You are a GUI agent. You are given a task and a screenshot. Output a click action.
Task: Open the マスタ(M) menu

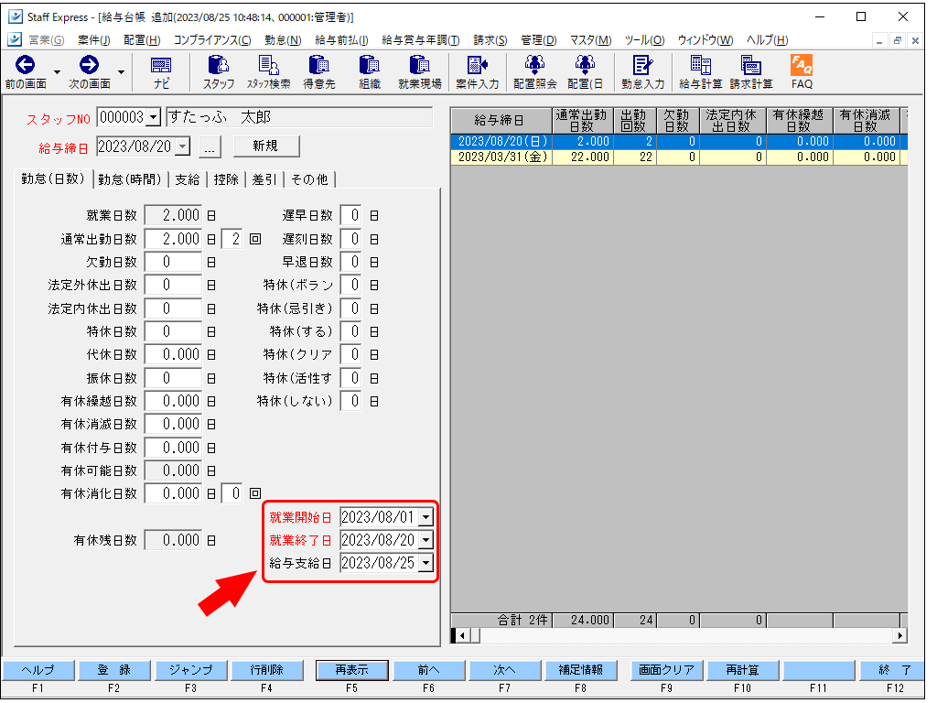coord(590,40)
